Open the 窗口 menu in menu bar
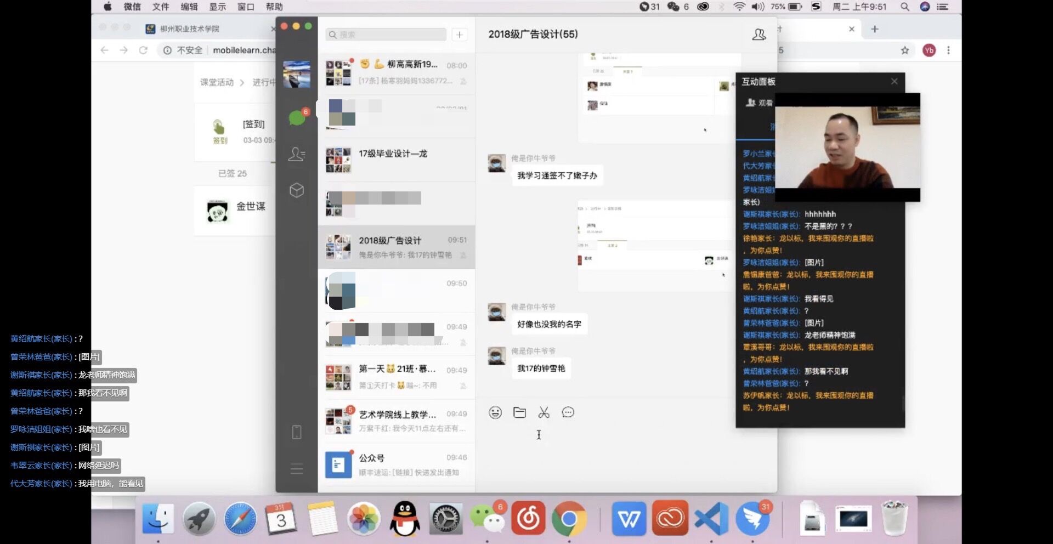 click(246, 7)
